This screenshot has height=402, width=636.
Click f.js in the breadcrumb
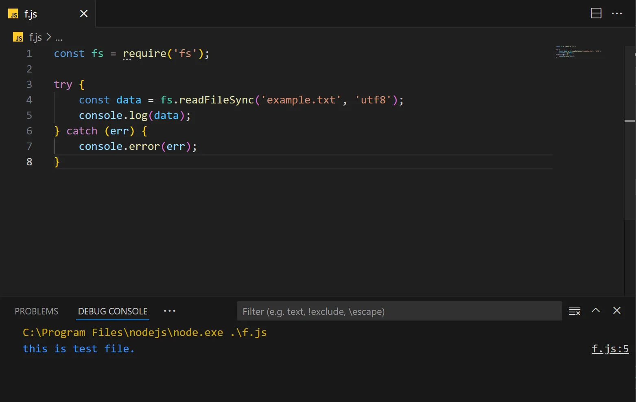coord(35,37)
